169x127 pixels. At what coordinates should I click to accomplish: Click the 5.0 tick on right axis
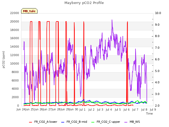click(x=157, y=71)
